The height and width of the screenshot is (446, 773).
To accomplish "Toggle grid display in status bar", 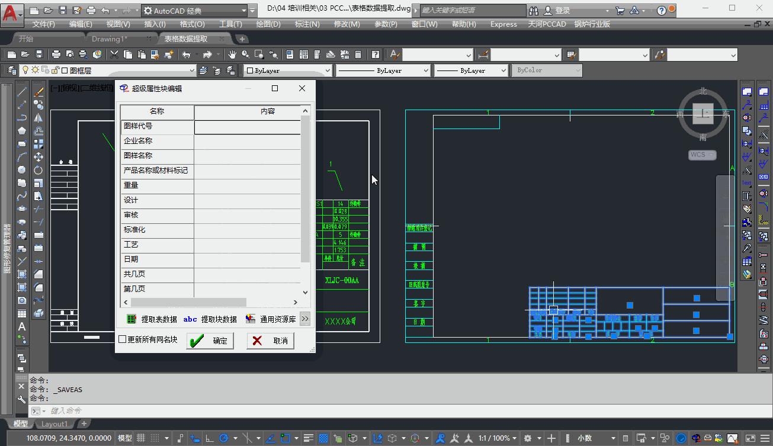I will pyautogui.click(x=142, y=438).
